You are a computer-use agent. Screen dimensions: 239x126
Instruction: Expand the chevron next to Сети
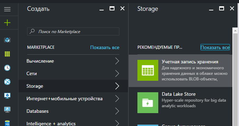117,73
